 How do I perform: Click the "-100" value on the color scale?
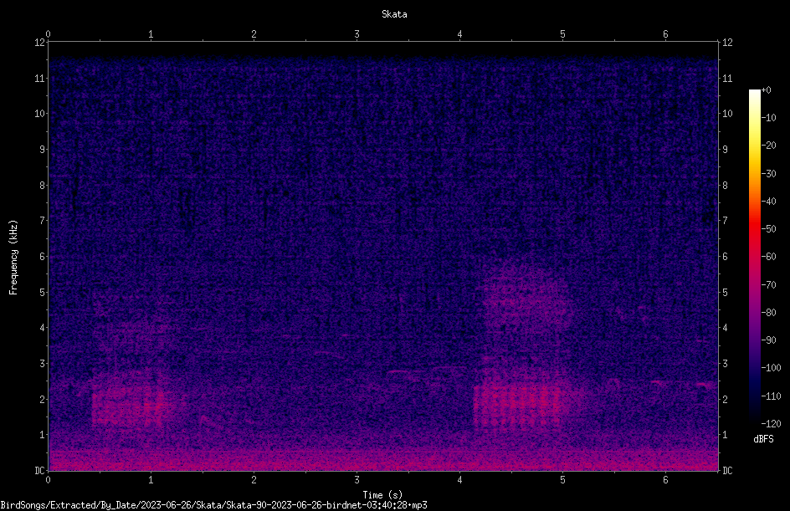(771, 368)
